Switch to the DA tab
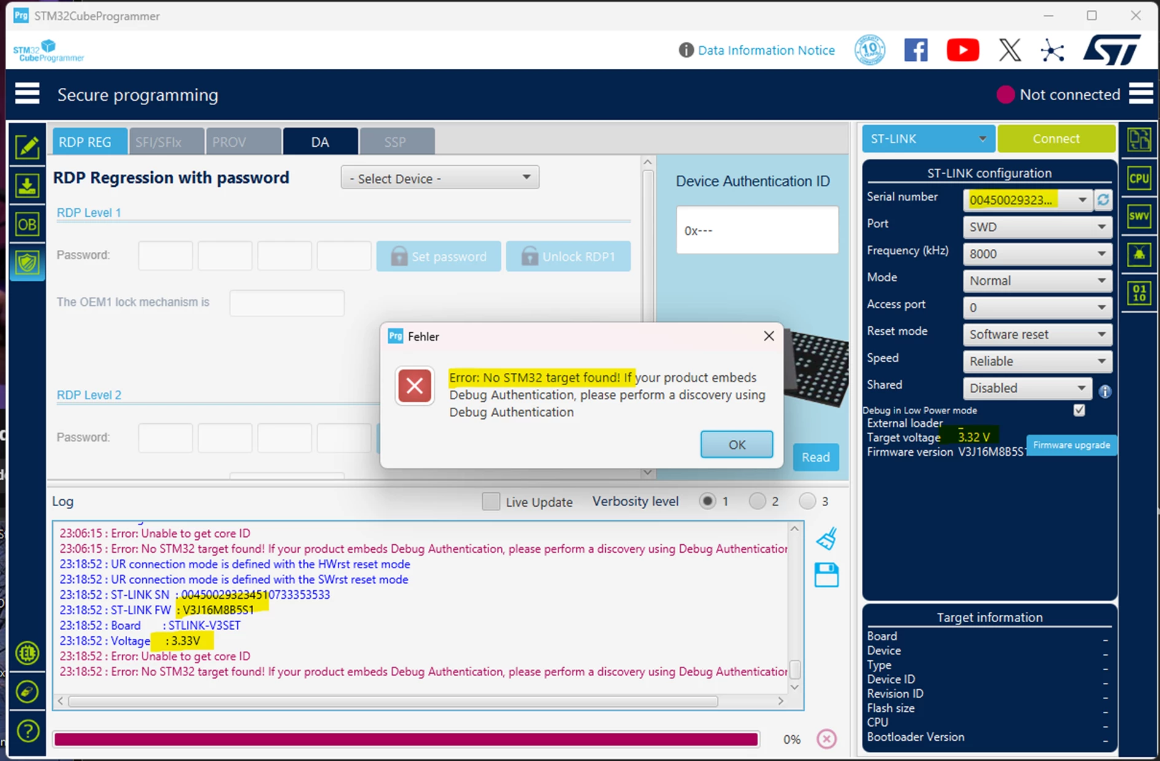The image size is (1160, 761). pyautogui.click(x=320, y=141)
